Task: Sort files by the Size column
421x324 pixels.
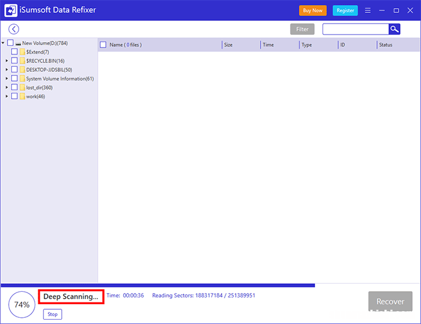Action: tap(228, 45)
